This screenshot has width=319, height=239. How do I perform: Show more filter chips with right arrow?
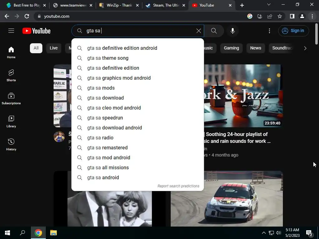[x=305, y=48]
